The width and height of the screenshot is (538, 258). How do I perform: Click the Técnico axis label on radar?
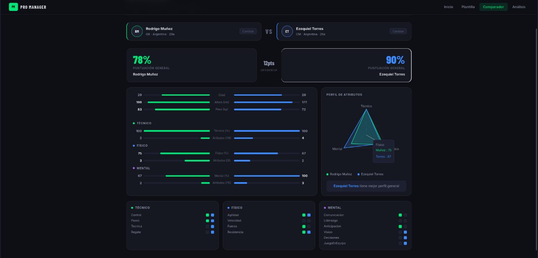366,106
